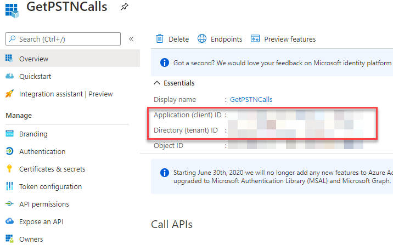Viewport: 393px width, 245px height.
Task: Click the Endpoints globe icon
Action: (x=202, y=39)
